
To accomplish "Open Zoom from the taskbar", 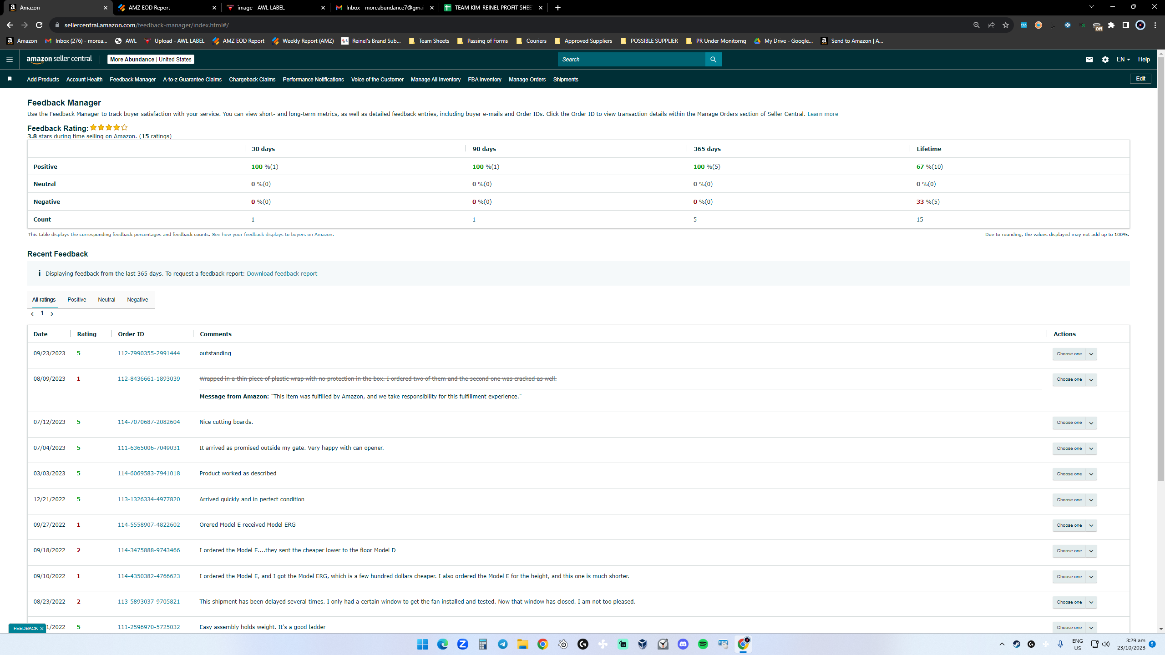I will tap(462, 644).
